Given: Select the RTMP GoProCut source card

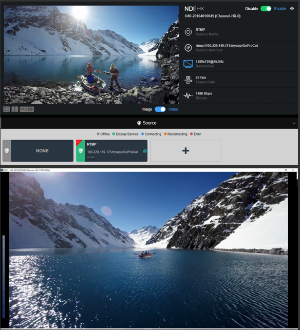Looking at the screenshot, I should [x=111, y=151].
